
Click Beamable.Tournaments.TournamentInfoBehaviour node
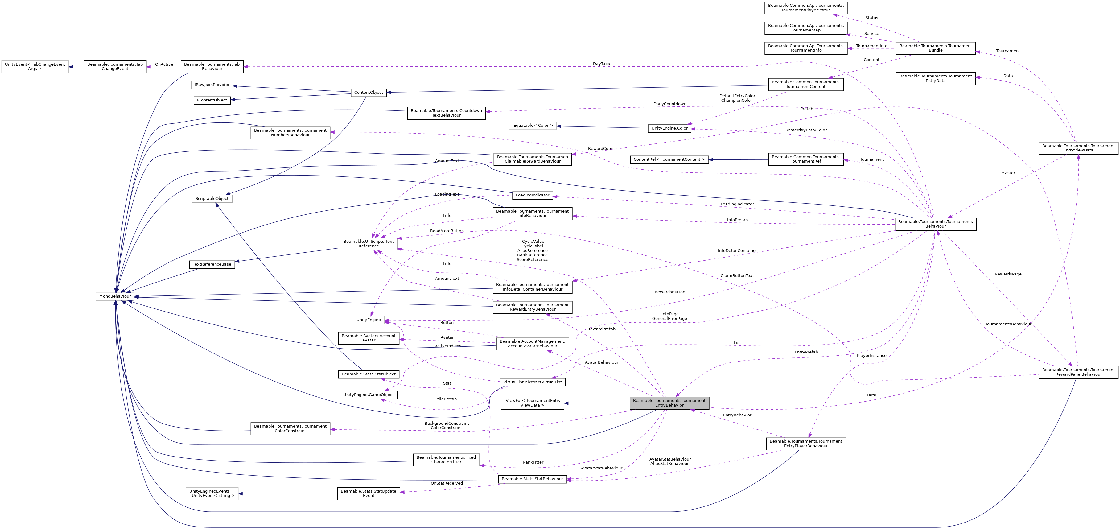click(532, 213)
